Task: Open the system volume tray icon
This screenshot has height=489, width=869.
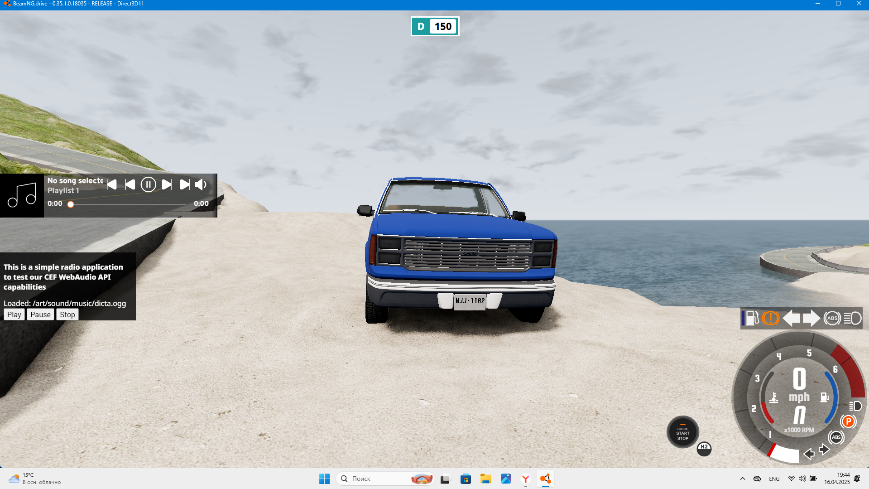Action: tap(802, 479)
